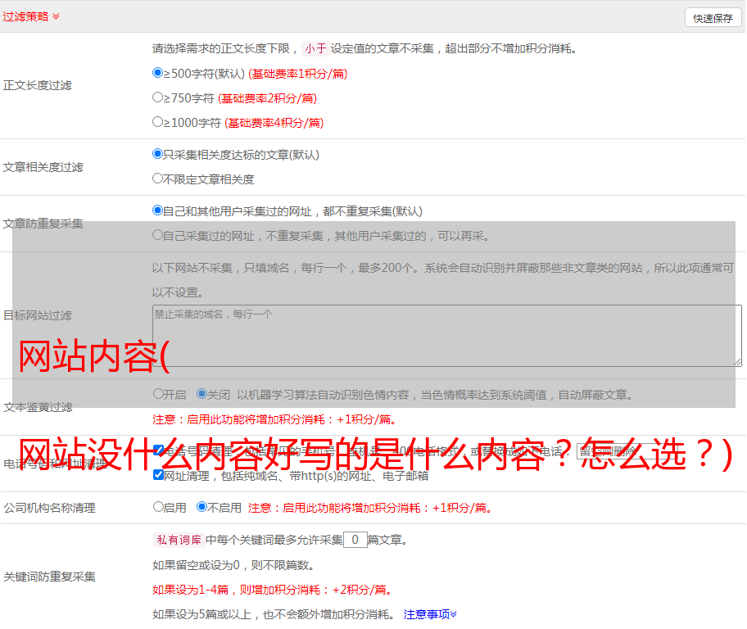Toggle the 电话号码清理 checkbox

click(x=158, y=450)
